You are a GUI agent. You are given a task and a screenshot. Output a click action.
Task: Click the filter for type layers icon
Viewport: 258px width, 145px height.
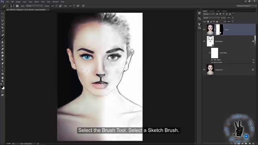point(223,14)
